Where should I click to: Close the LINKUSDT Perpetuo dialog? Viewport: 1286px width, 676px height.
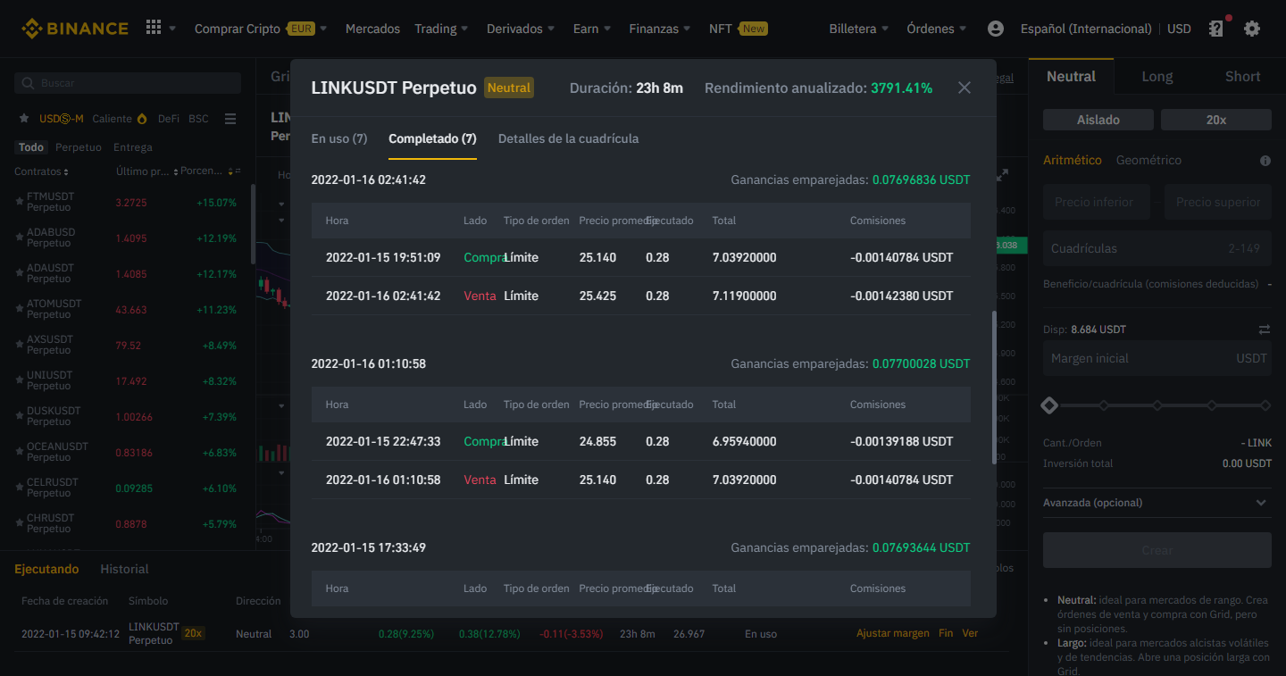pyautogui.click(x=964, y=88)
